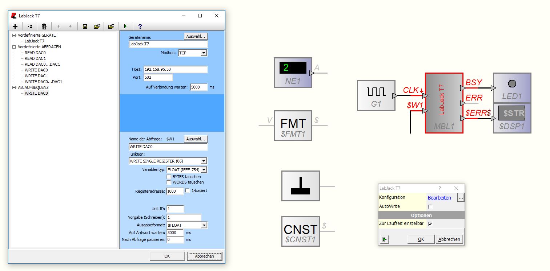The width and height of the screenshot is (550, 271).
Task: Select the ground symbol block
Action: click(x=301, y=186)
